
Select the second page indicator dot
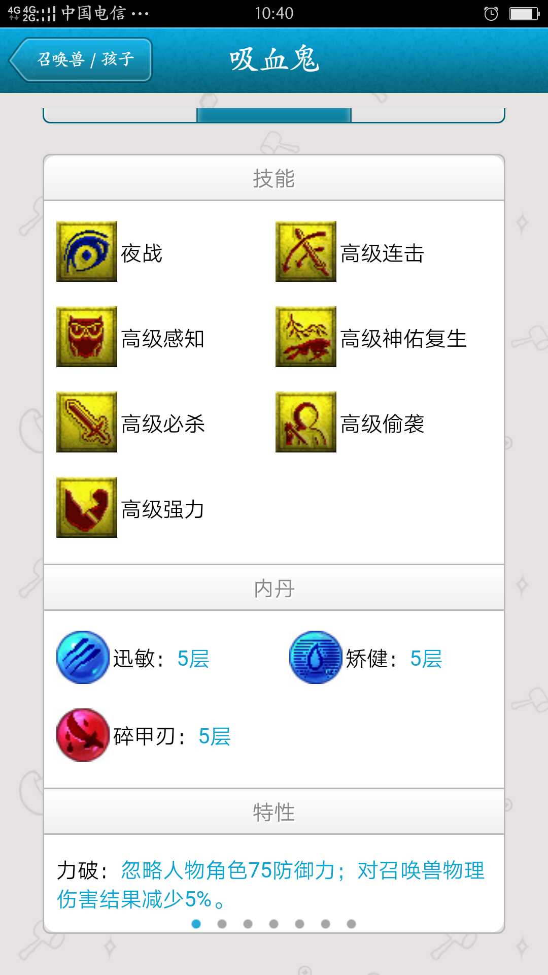click(222, 924)
